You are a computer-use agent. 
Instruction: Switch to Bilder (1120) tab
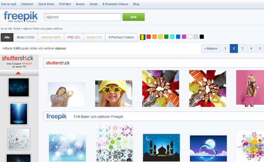coord(26,37)
